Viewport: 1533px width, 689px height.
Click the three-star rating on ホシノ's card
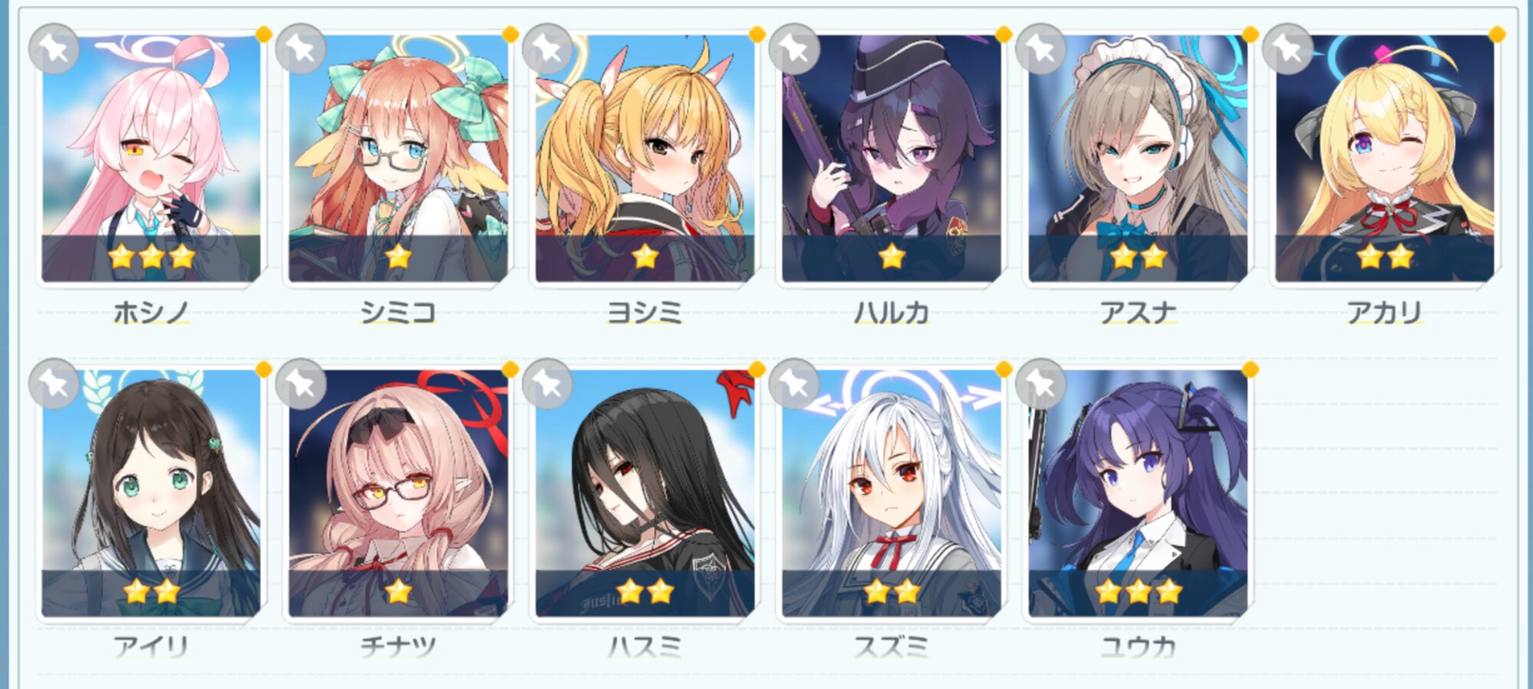(151, 256)
